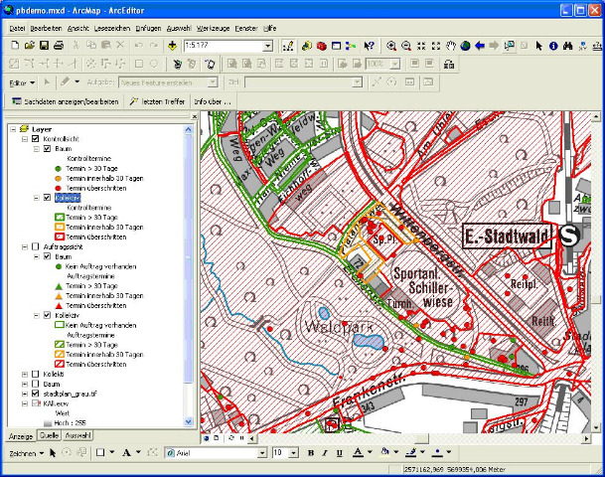Collapse the Kontrollsicht tree node
The width and height of the screenshot is (605, 477).
point(24,139)
